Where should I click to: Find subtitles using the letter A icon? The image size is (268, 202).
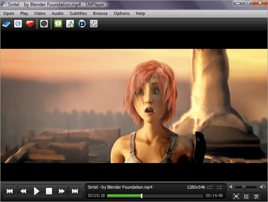tap(70, 24)
